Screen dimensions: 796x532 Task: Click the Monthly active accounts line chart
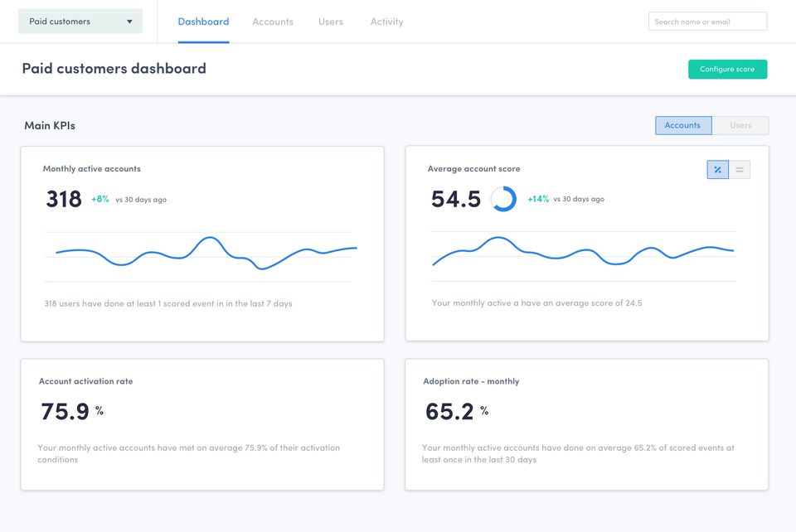(x=206, y=253)
